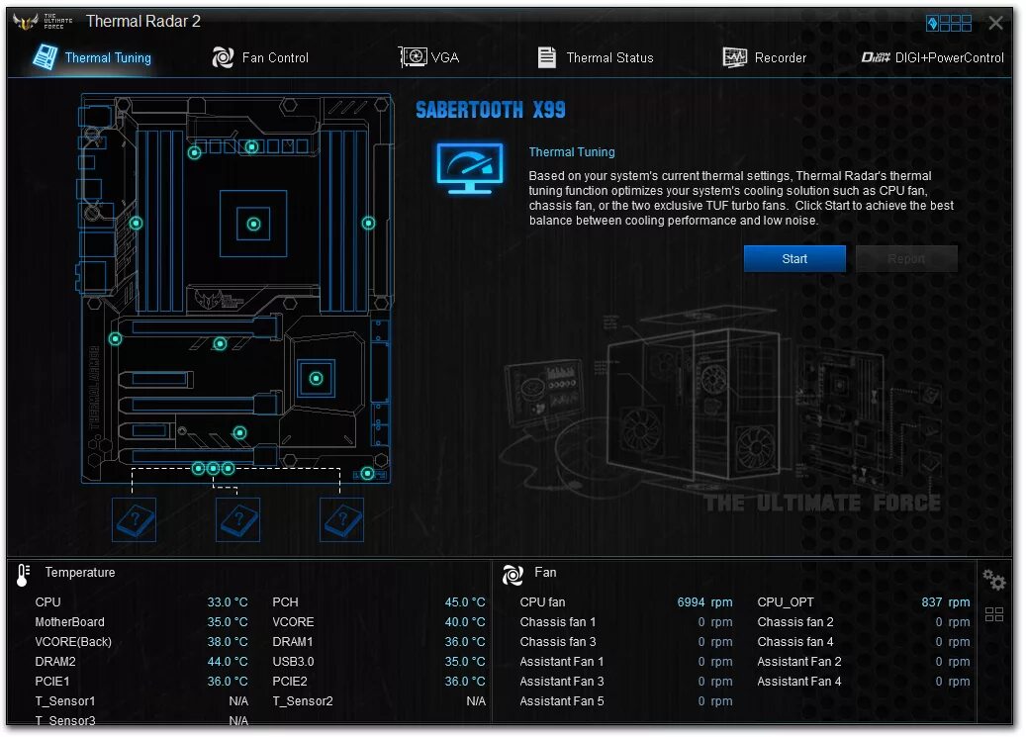Click the USB3.0 temperature entry
The height and width of the screenshot is (737, 1026).
(379, 662)
